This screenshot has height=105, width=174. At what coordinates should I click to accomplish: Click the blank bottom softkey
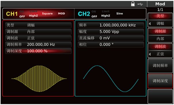(160, 96)
